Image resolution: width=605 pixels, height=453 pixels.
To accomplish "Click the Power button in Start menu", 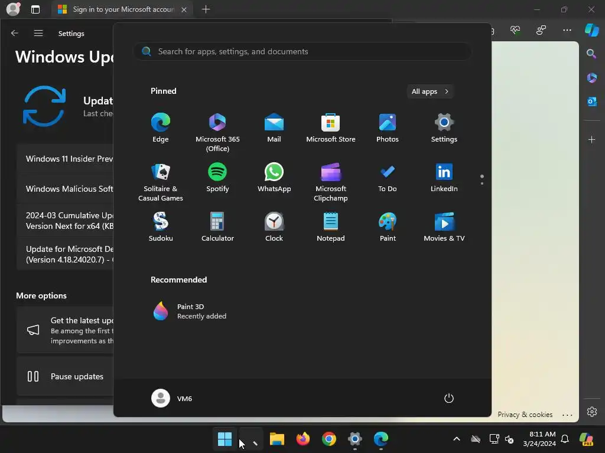I will pyautogui.click(x=449, y=398).
